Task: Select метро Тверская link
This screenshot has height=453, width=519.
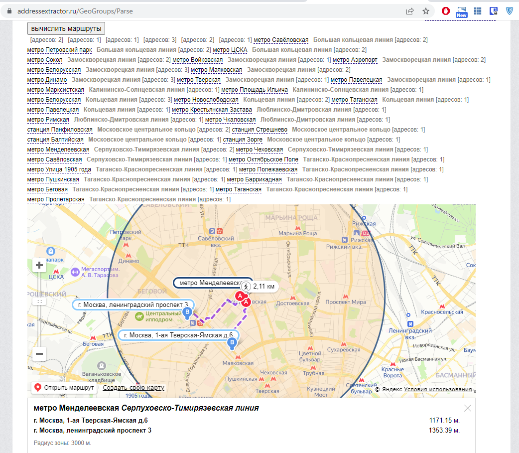Action: (x=199, y=80)
